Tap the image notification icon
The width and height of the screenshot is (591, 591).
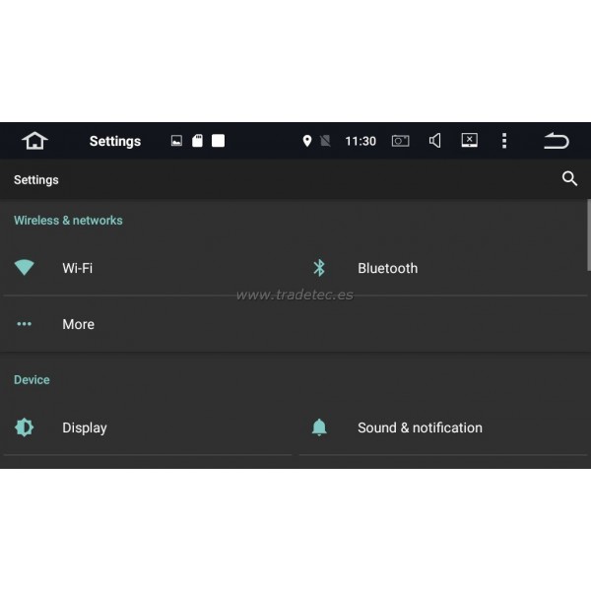[176, 141]
